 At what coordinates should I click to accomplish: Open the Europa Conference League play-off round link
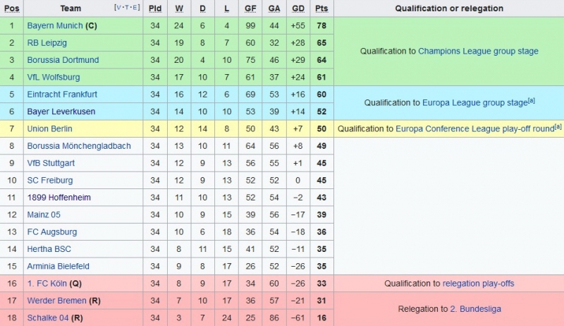[x=474, y=128]
